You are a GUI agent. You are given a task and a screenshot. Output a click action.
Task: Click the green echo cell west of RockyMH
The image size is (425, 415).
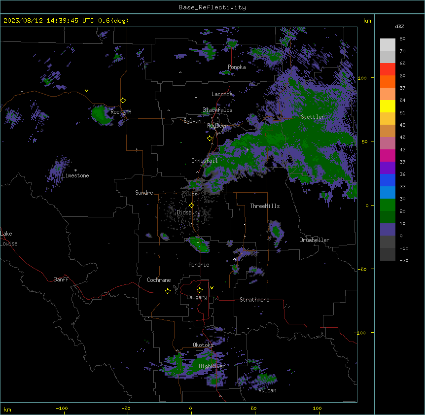(102, 115)
